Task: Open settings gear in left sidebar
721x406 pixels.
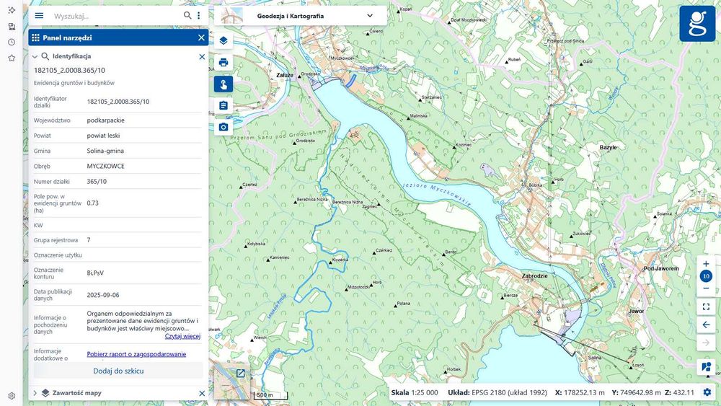Action: pos(12,396)
